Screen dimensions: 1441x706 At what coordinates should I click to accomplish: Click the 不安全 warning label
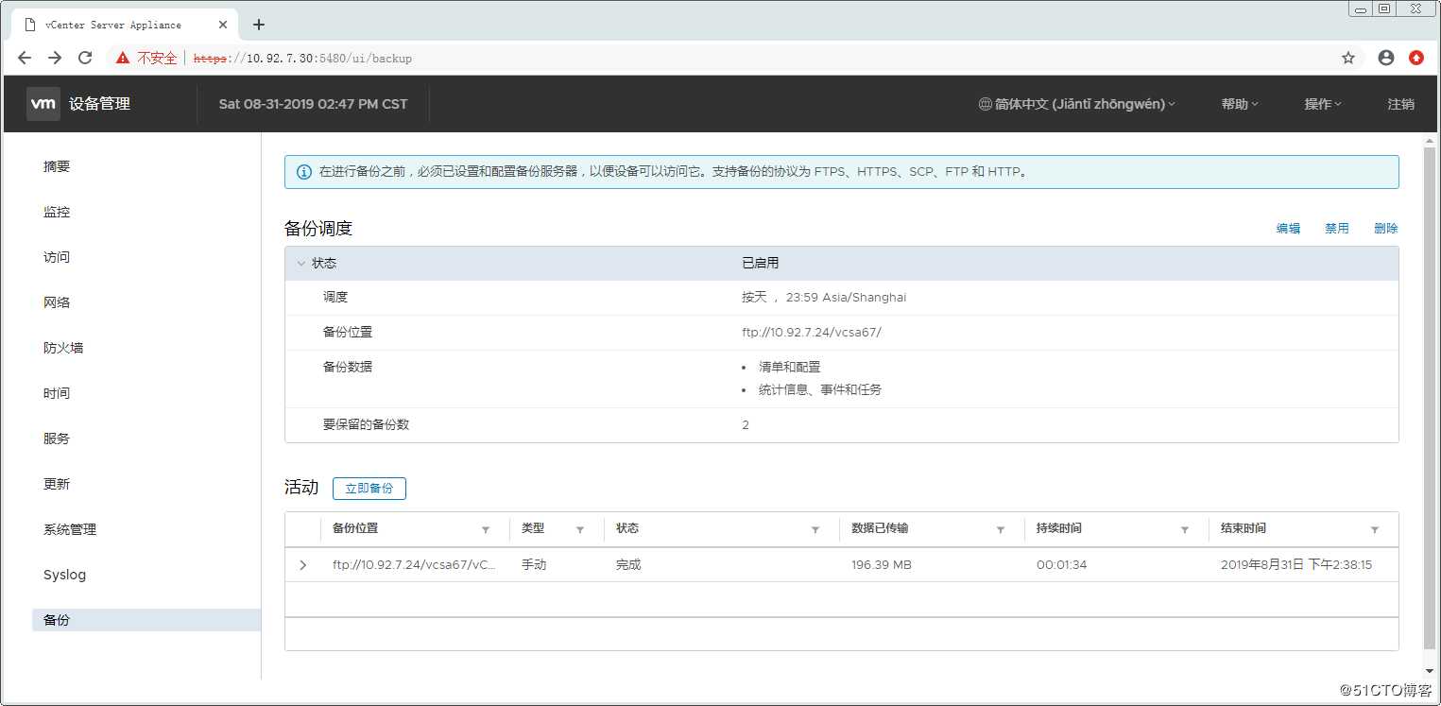click(157, 58)
